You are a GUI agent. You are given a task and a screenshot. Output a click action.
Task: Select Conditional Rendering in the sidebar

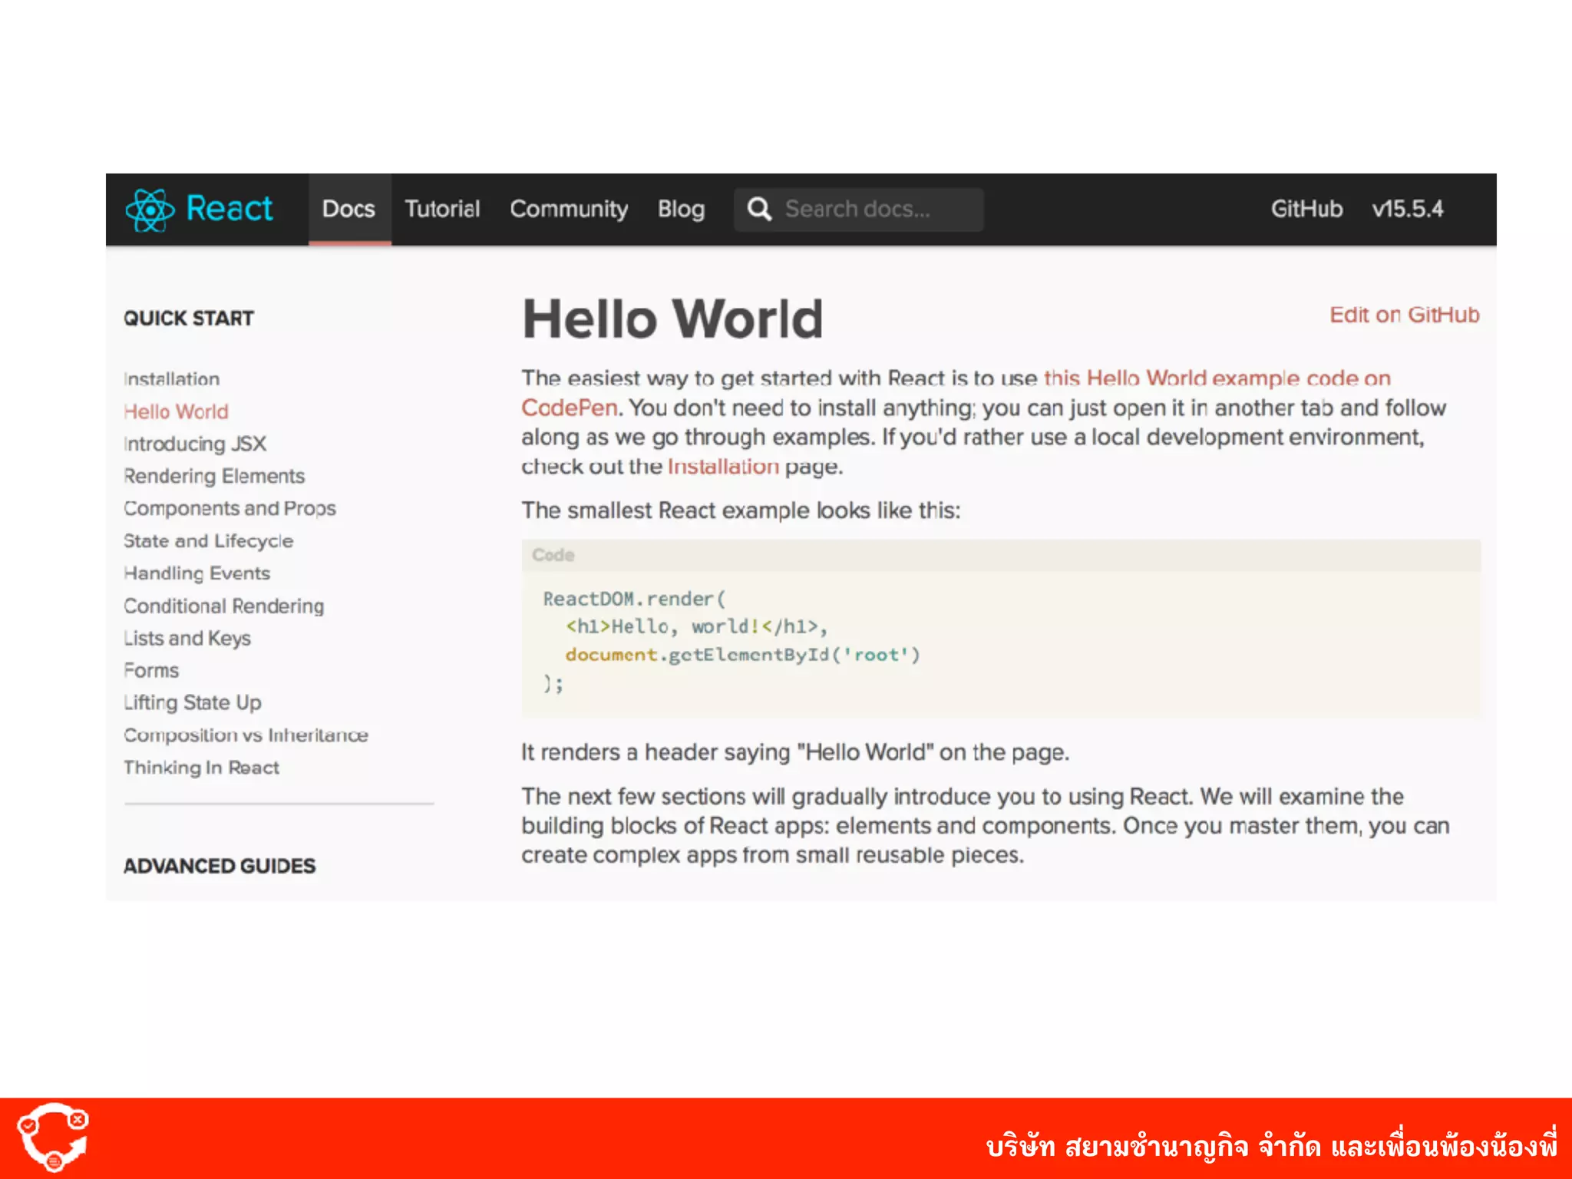point(223,606)
